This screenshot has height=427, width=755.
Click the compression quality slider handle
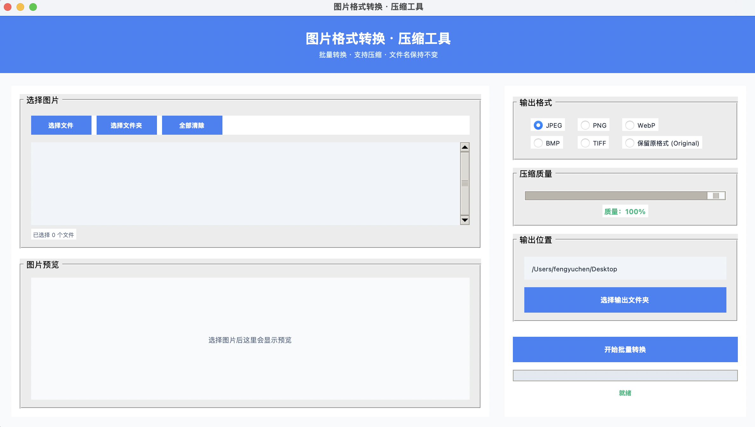click(716, 196)
